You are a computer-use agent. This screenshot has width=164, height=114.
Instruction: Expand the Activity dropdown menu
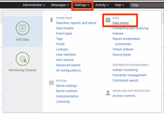[102, 5]
